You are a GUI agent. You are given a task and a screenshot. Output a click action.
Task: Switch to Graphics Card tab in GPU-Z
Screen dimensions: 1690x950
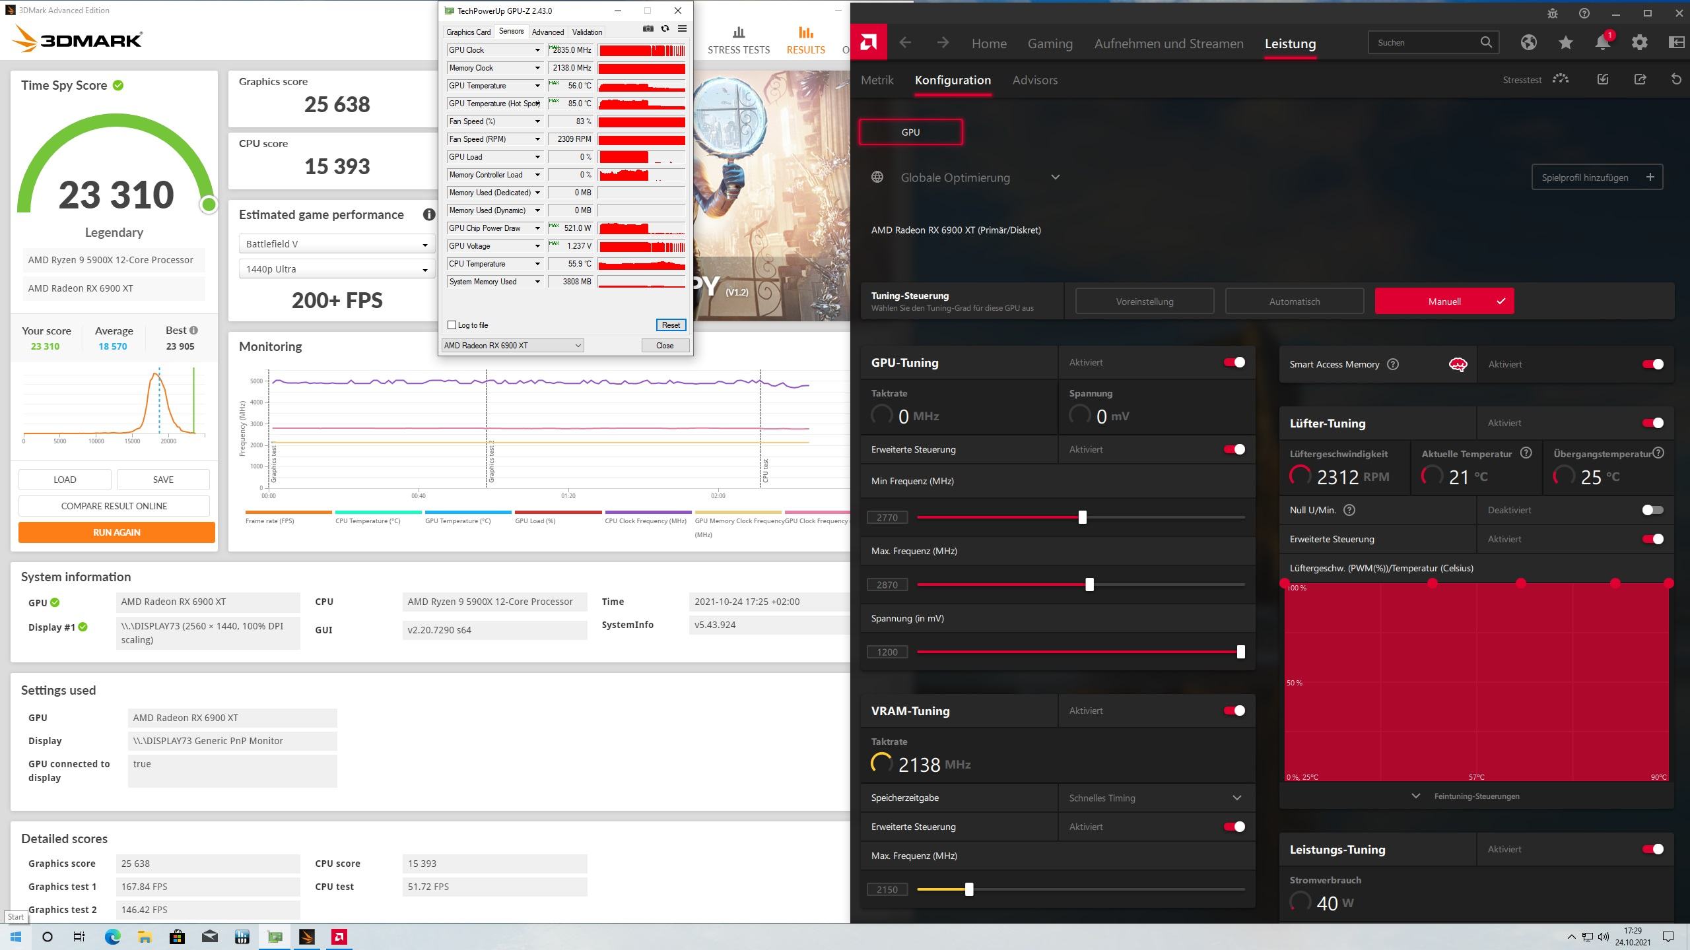click(468, 32)
